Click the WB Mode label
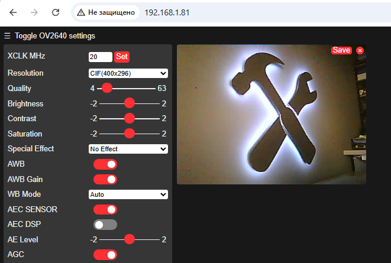391x263 pixels. click(x=24, y=194)
